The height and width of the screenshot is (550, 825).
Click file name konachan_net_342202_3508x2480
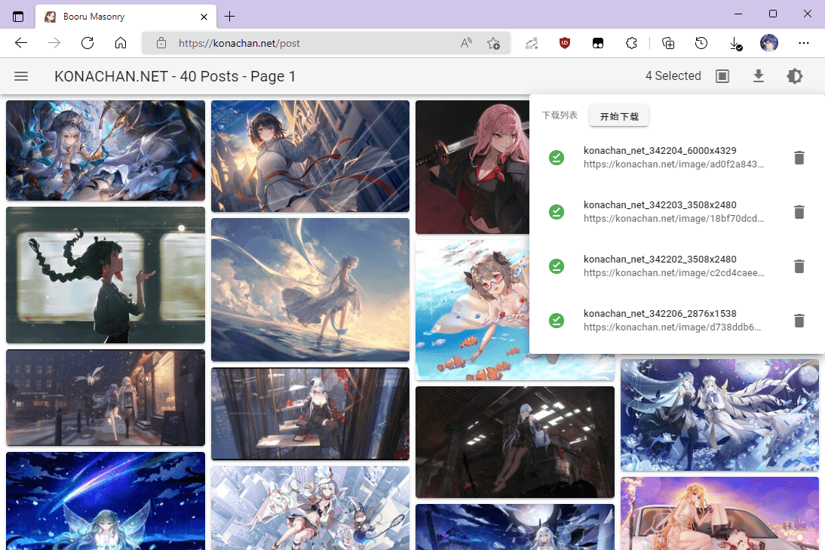point(660,259)
